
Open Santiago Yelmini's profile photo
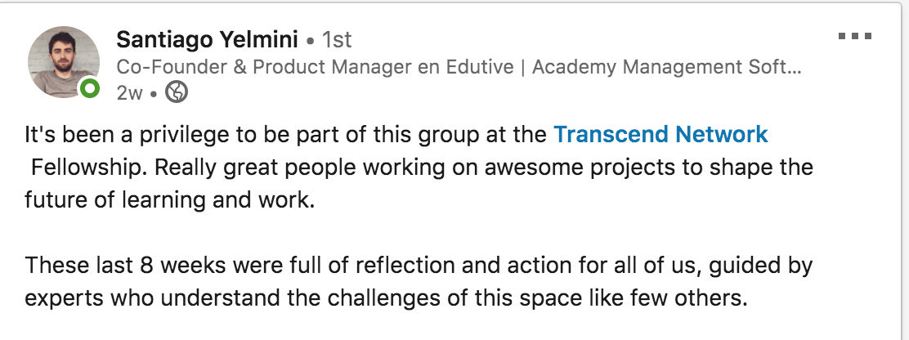click(63, 62)
